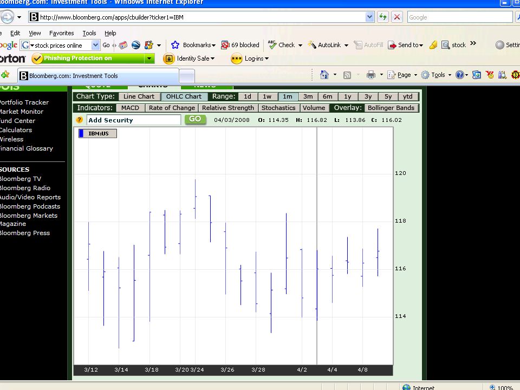Toggle the Volume indicator
The width and height of the screenshot is (520, 390).
(314, 108)
